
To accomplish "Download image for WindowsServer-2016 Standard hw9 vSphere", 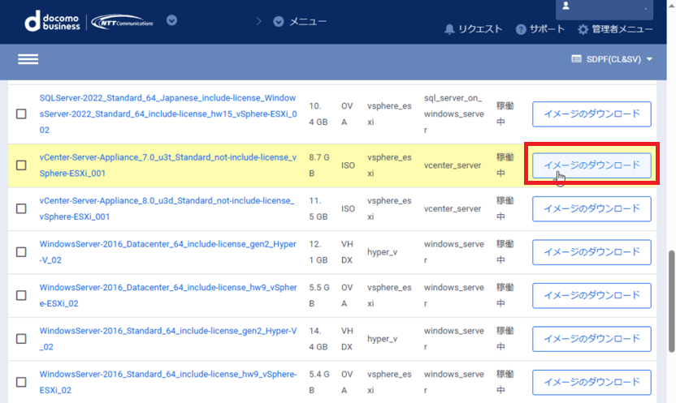I will pyautogui.click(x=591, y=382).
